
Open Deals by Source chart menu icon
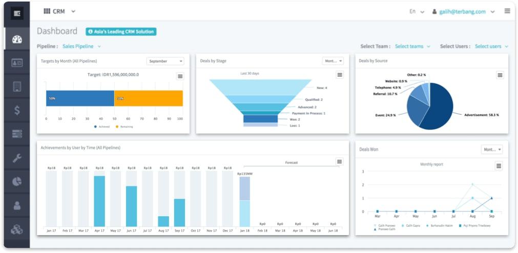click(500, 75)
